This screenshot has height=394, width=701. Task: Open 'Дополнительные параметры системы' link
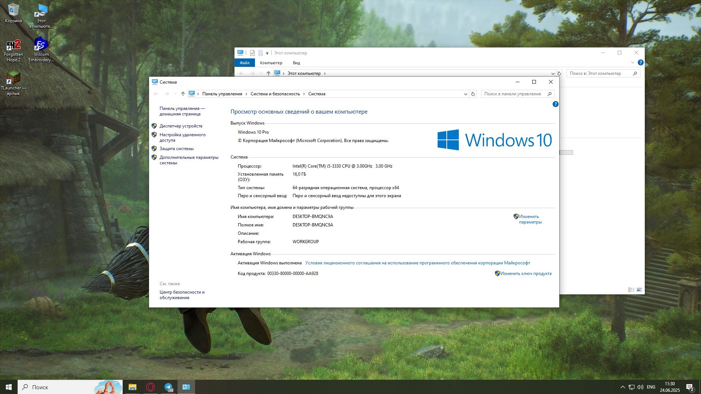tap(189, 160)
